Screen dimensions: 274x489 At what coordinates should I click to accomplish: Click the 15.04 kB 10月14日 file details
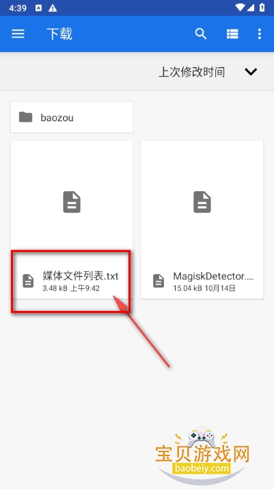click(x=204, y=288)
